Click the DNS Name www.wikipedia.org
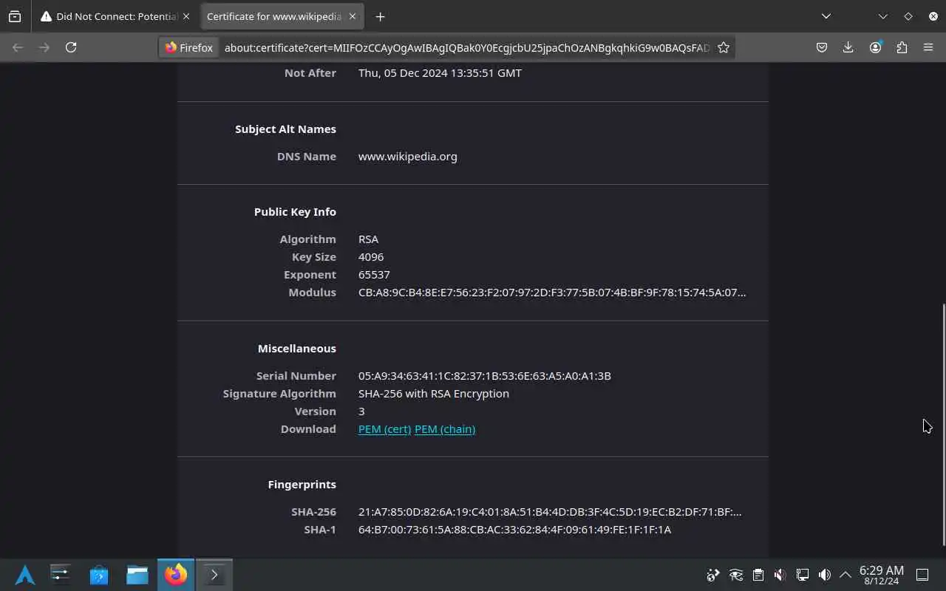 tap(408, 157)
